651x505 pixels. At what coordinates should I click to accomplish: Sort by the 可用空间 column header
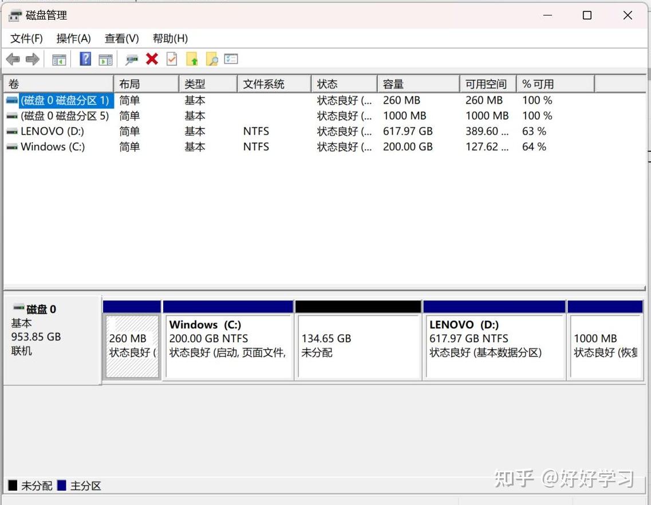pos(488,84)
